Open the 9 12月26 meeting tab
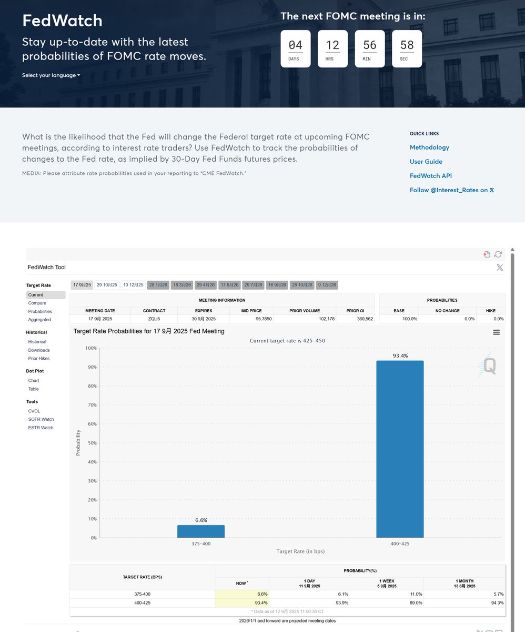525x632 pixels. [x=327, y=285]
